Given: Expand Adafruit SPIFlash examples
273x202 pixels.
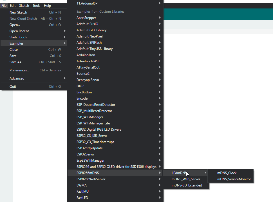Looking at the screenshot, I should tap(115, 43).
